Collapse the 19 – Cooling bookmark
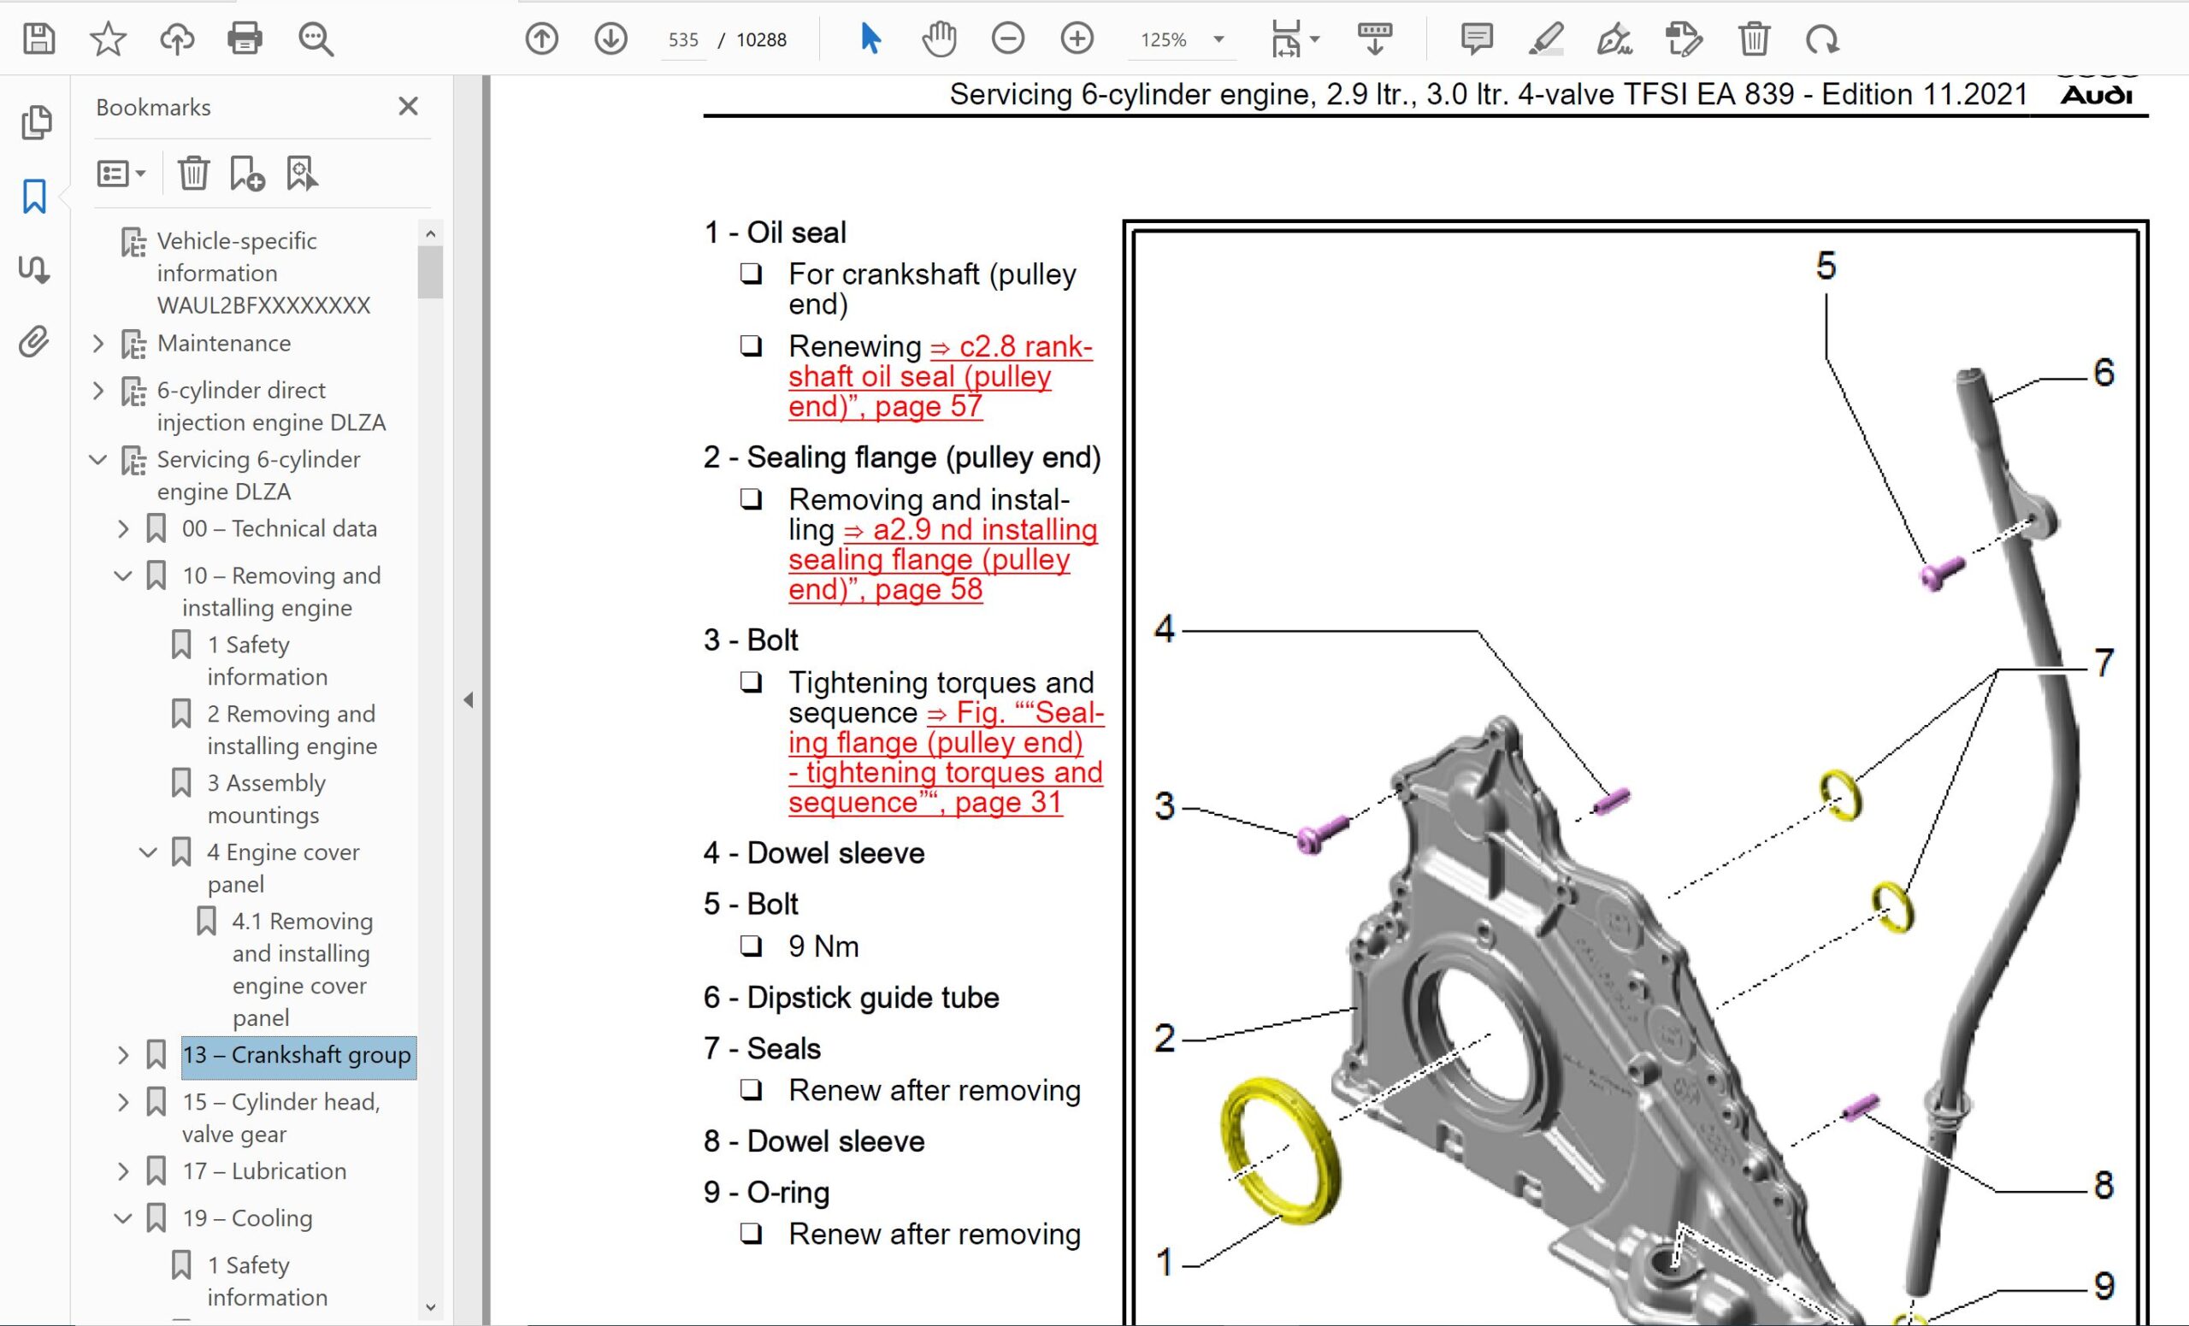Image resolution: width=2189 pixels, height=1326 pixels. 123,1218
